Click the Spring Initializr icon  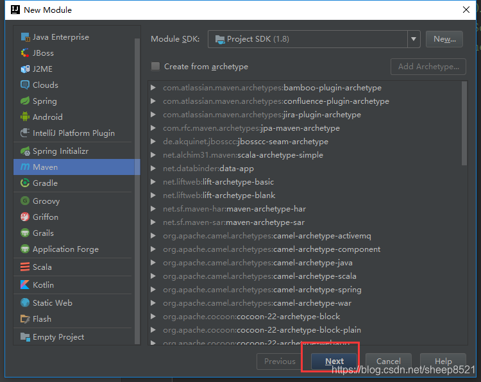25,151
